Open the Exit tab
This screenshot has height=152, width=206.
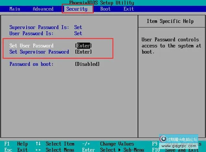[129, 9]
